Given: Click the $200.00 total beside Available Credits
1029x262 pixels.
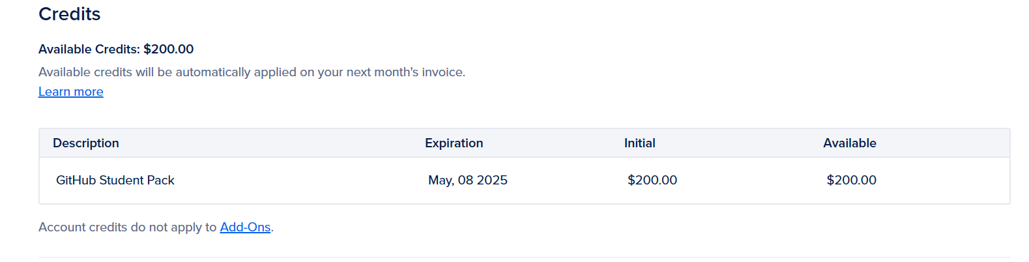Looking at the screenshot, I should click(169, 50).
